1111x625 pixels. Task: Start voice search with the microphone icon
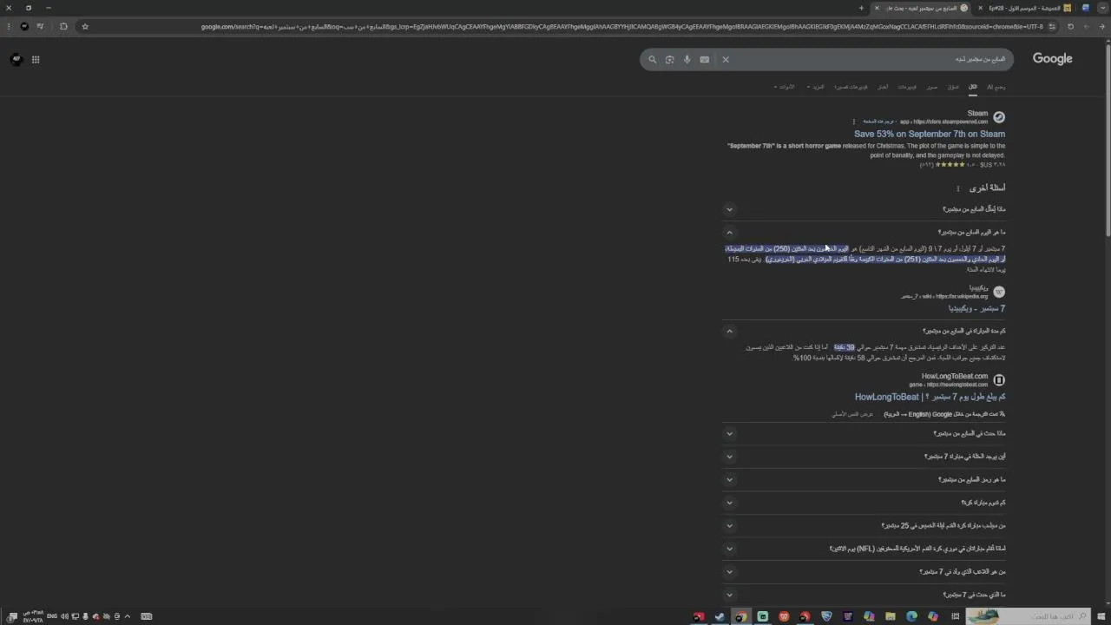point(687,60)
